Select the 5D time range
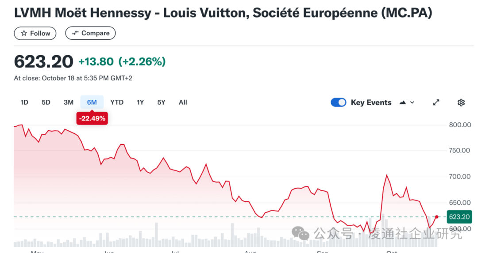478x253 pixels. 46,102
